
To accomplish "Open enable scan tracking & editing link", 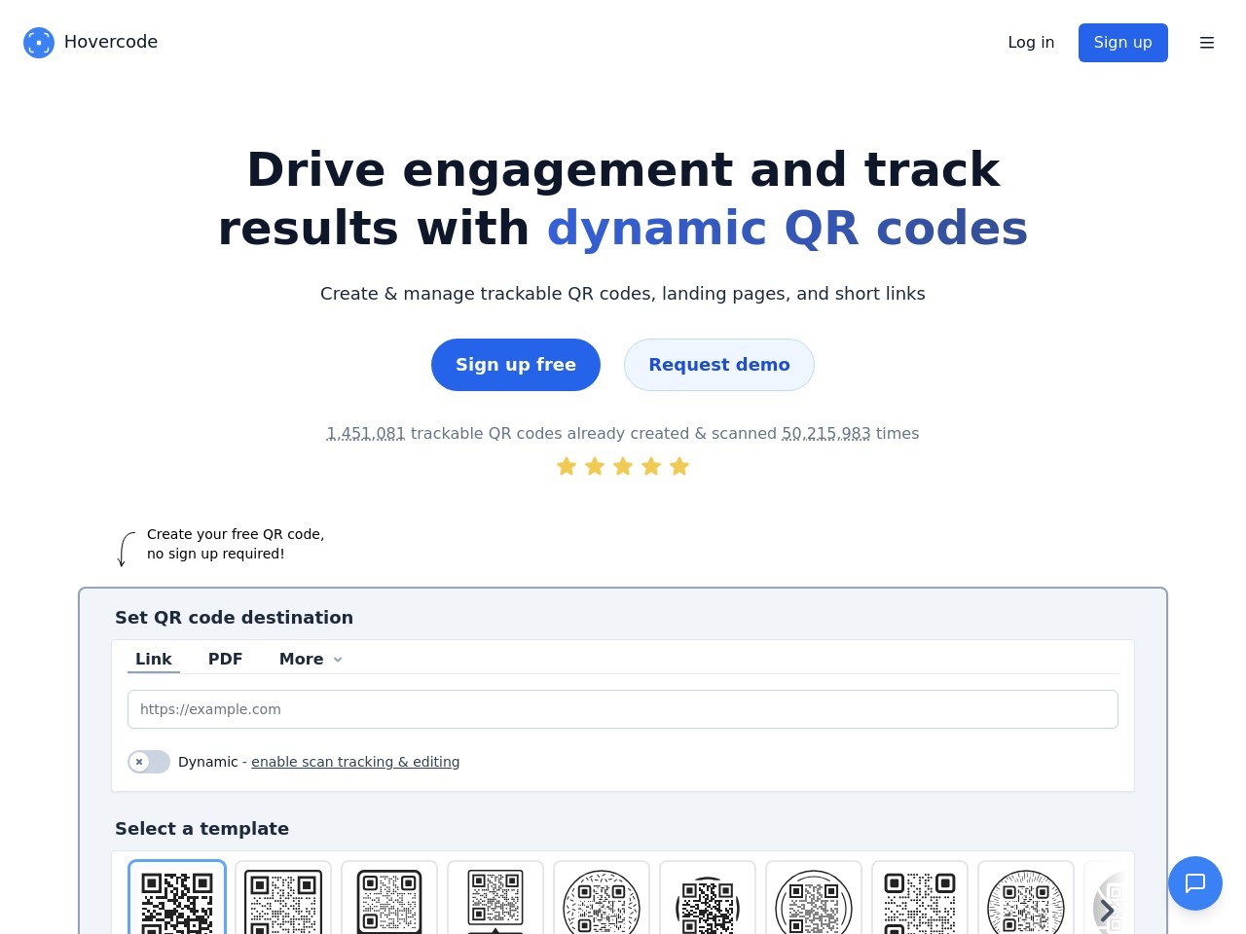I will (x=355, y=762).
